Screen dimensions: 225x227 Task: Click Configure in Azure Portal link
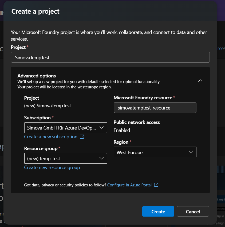coord(129,185)
